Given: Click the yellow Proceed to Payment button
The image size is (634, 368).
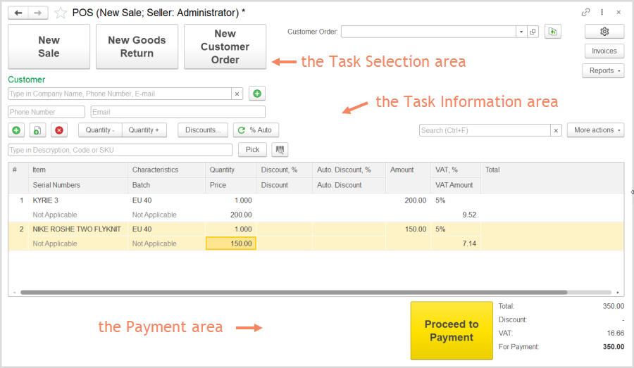Looking at the screenshot, I should (x=452, y=331).
